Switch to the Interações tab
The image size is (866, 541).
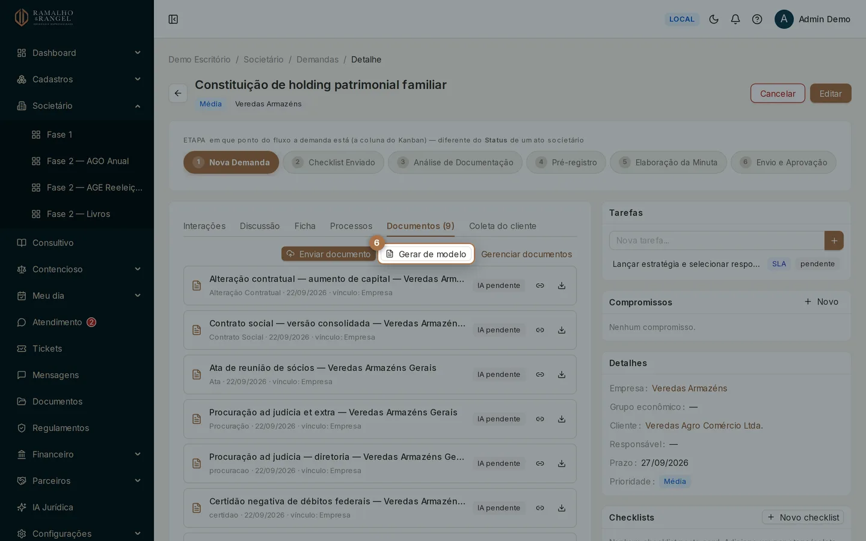pos(204,226)
